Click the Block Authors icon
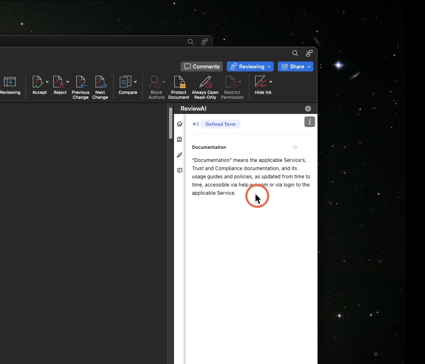 (155, 82)
